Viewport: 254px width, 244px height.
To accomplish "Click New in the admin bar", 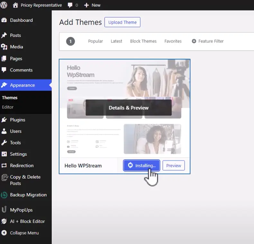I will tap(96, 5).
